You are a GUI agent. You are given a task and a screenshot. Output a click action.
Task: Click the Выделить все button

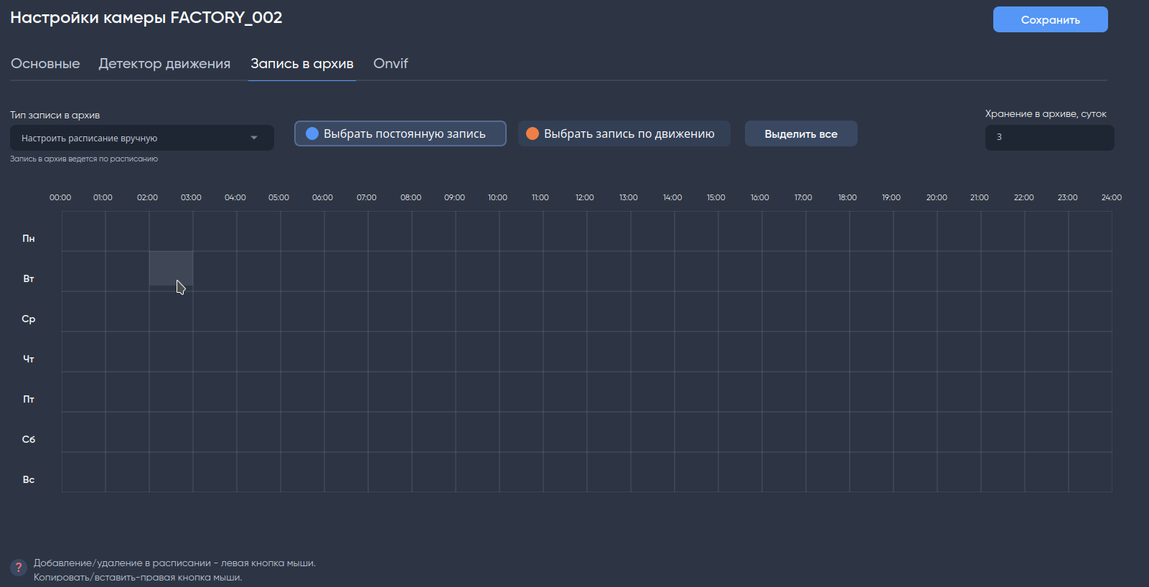(801, 133)
